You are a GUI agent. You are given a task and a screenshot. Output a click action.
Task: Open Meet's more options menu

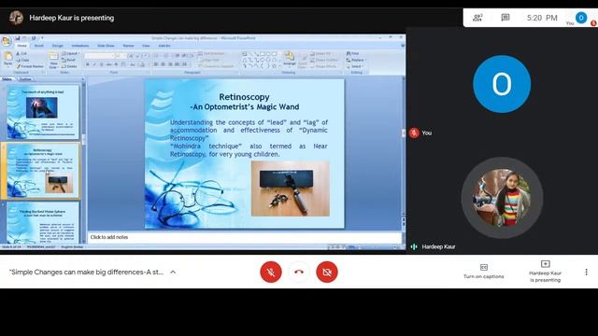[586, 272]
